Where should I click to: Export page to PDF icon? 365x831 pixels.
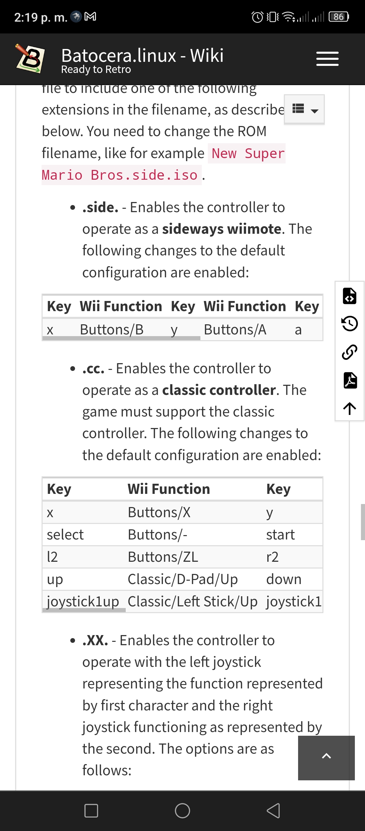point(350,380)
